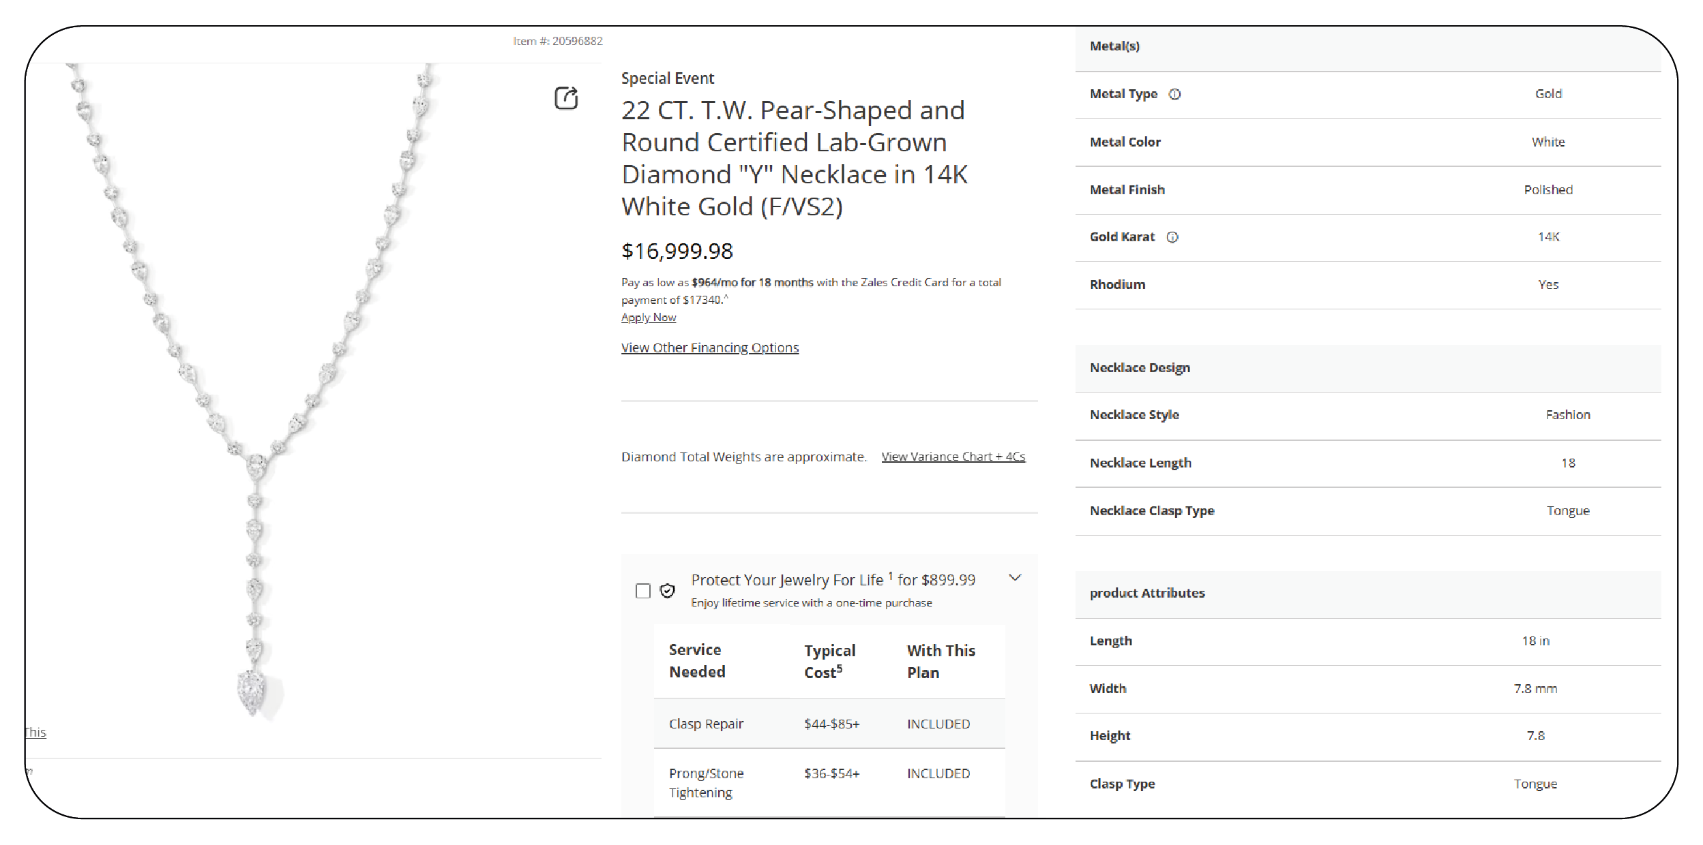Click the shield icon beside Protect Your Jewelry
1703x845 pixels.
coord(667,591)
